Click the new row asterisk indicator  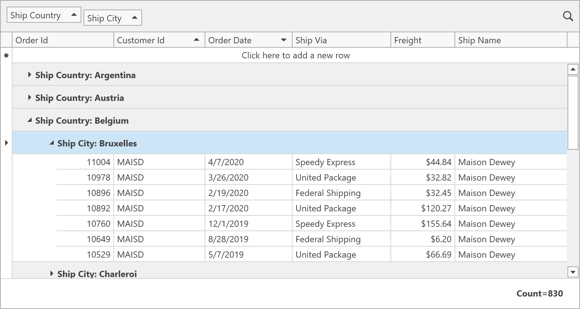[6, 55]
